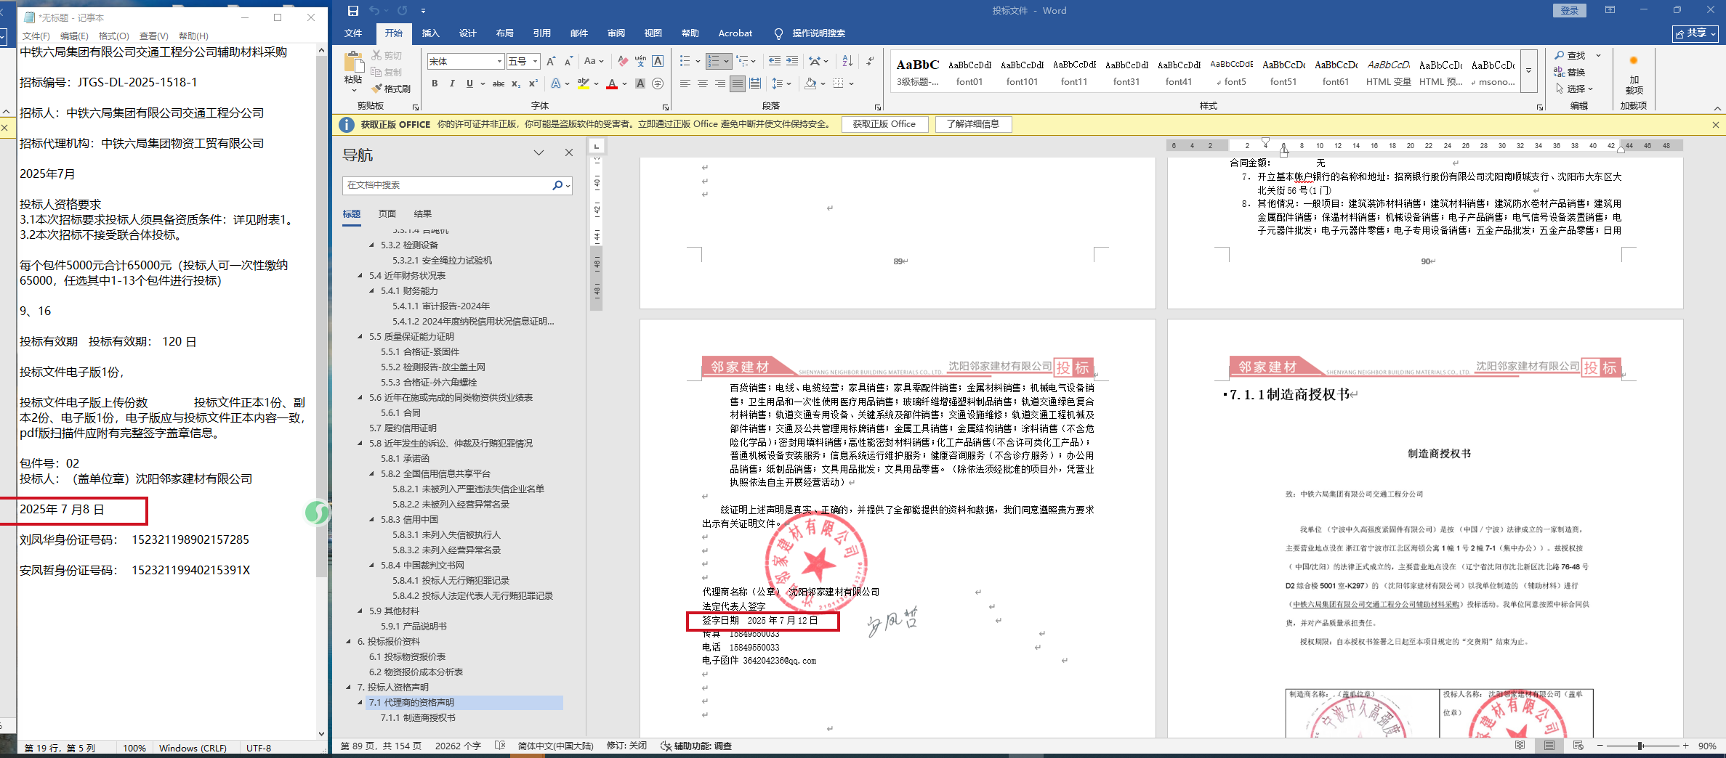The height and width of the screenshot is (758, 1726).
Task: Toggle justified paragraph alignment
Action: pyautogui.click(x=738, y=83)
